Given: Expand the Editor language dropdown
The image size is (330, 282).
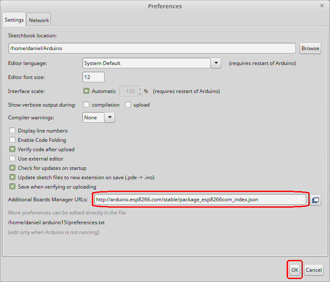Looking at the screenshot, I should [x=216, y=63].
